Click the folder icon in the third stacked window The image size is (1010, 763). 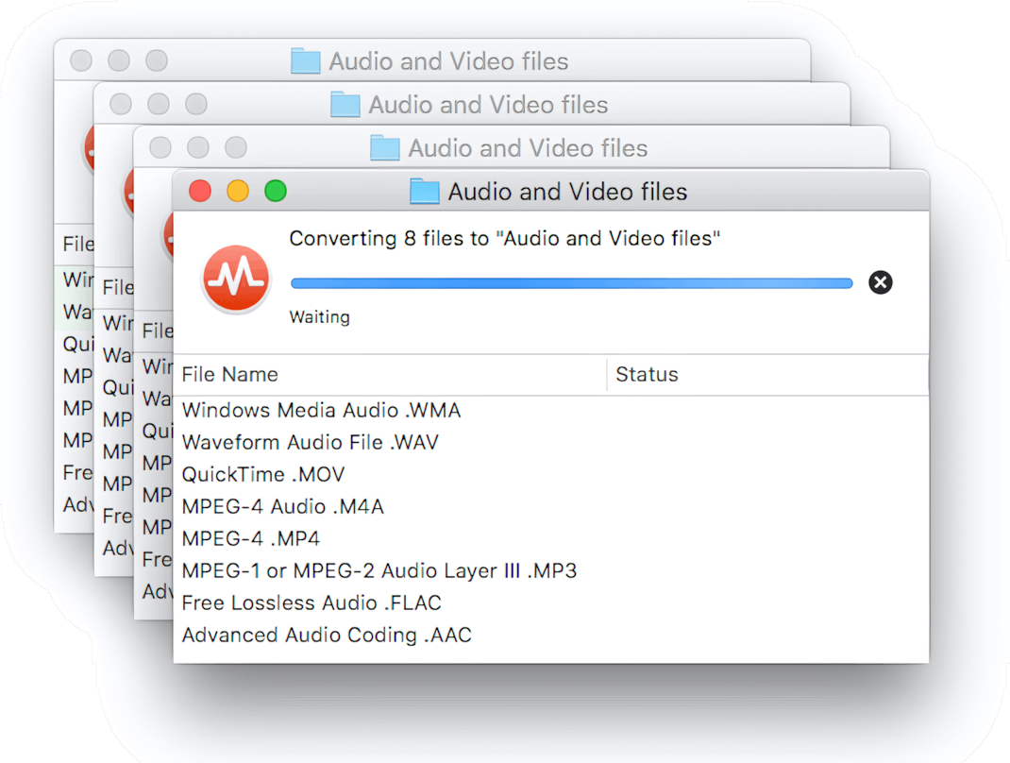point(384,147)
